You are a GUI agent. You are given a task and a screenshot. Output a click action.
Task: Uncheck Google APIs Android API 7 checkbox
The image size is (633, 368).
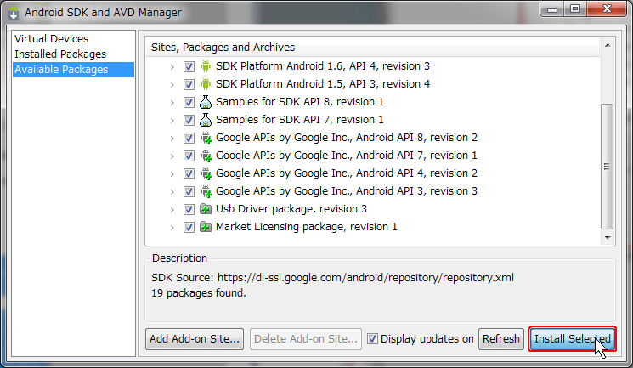tap(189, 156)
